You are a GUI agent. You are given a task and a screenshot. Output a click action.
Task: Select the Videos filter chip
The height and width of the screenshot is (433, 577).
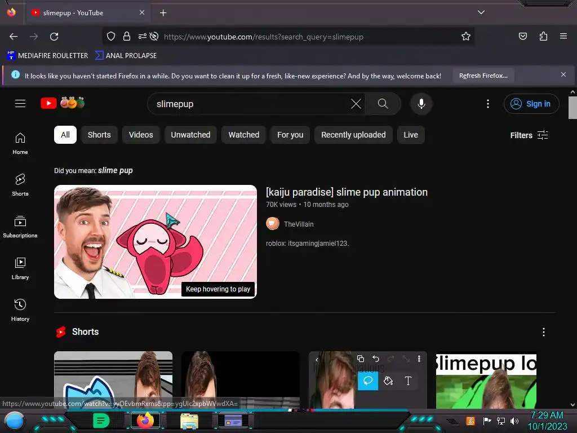(141, 135)
